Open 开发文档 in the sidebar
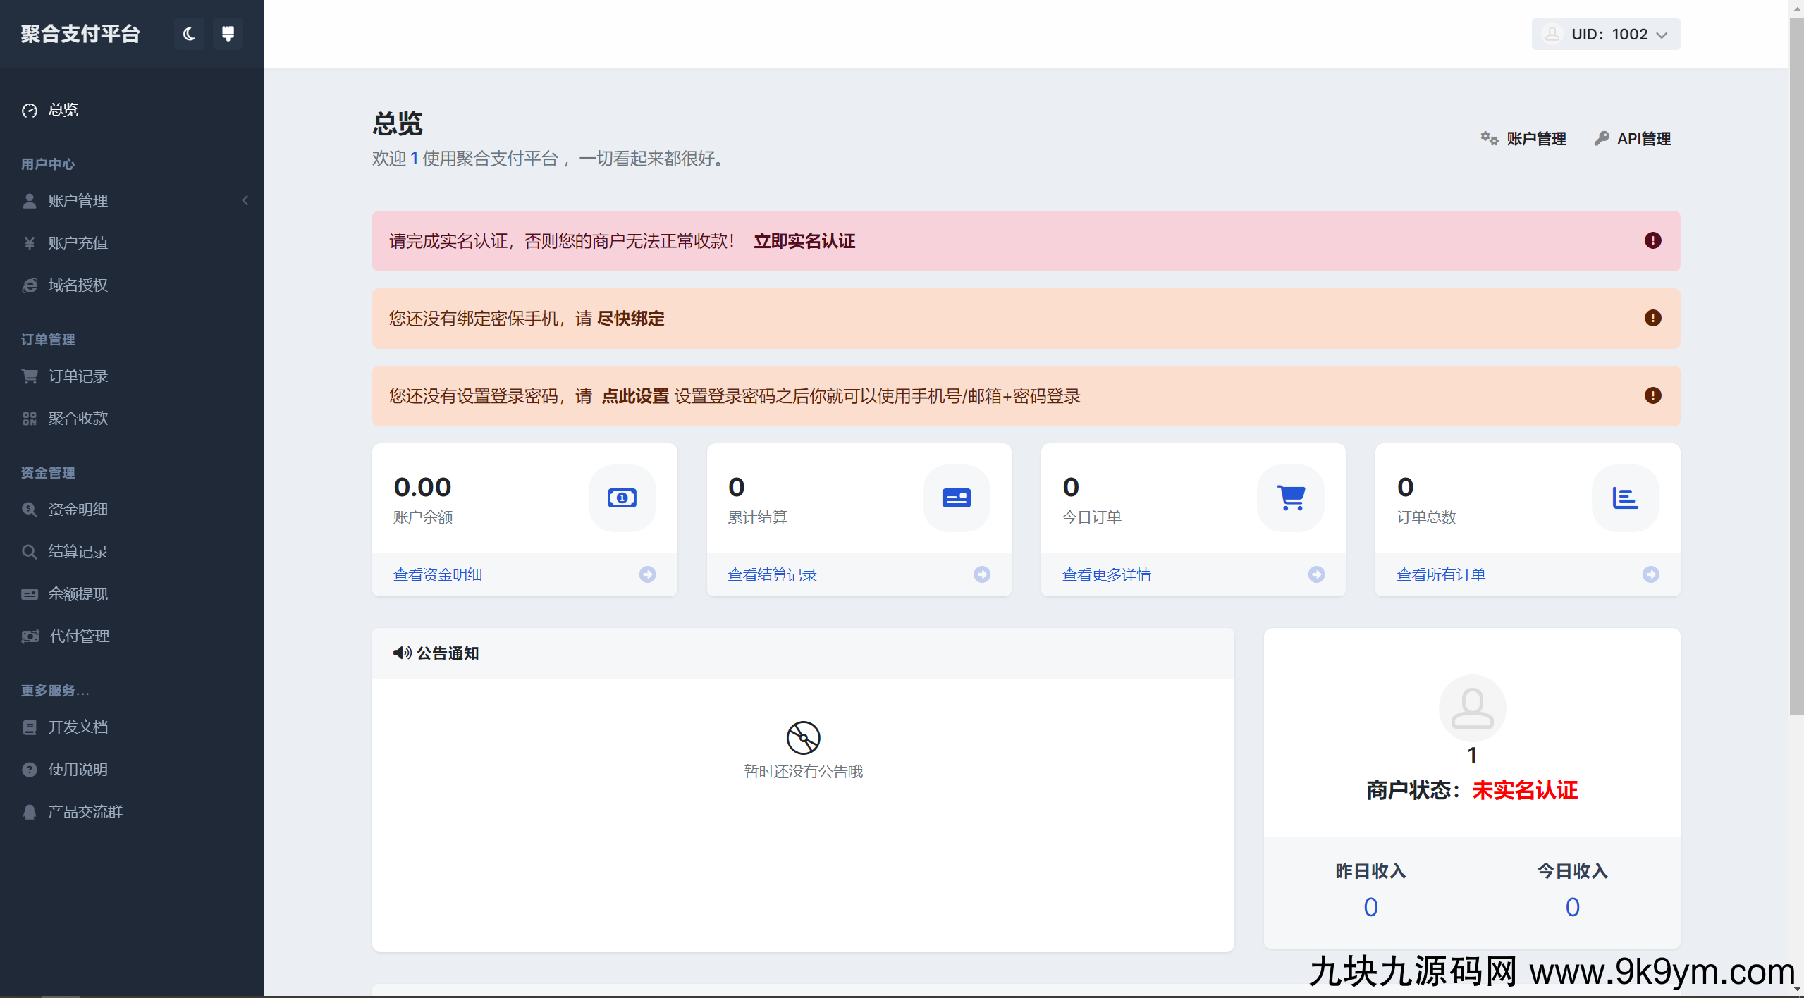The height and width of the screenshot is (998, 1804). coord(78,727)
